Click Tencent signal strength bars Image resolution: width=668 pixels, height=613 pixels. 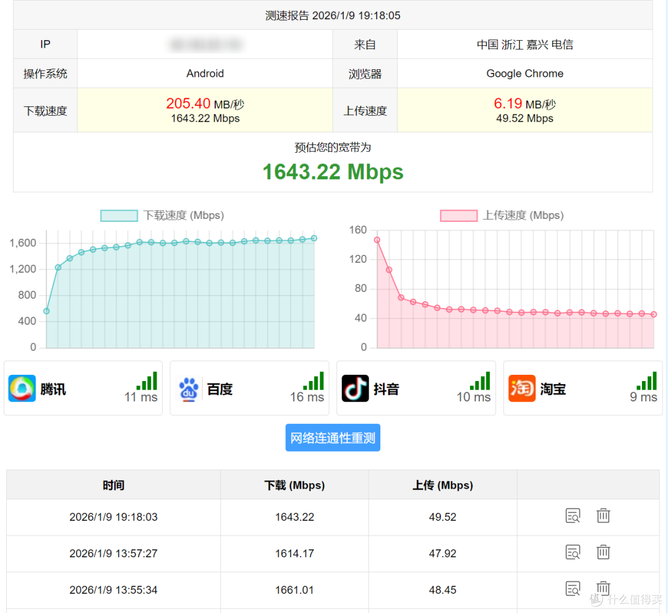(x=147, y=380)
